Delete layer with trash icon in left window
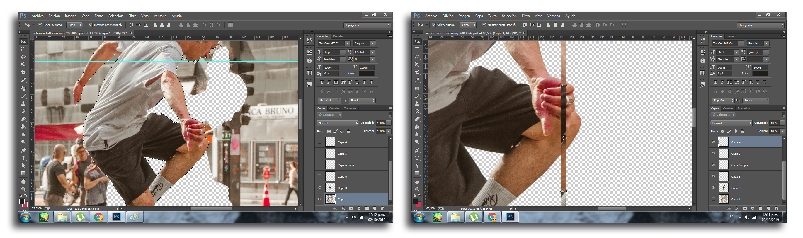This screenshot has height=238, width=803. 382,208
